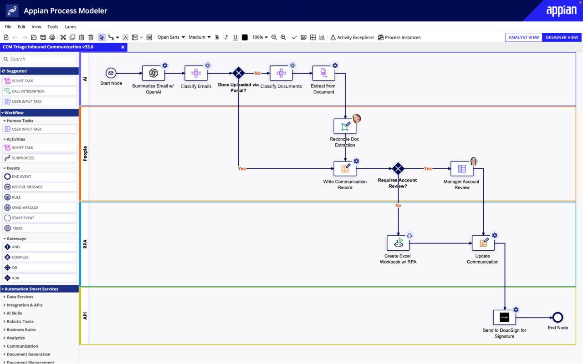Click the Delete trash icon
The image size is (583, 364).
[91, 37]
